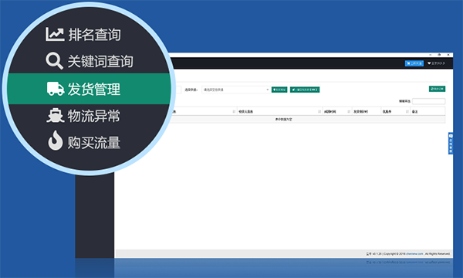463x278 pixels.
Task: Select the 发货管理 menu item
Action: 90,89
